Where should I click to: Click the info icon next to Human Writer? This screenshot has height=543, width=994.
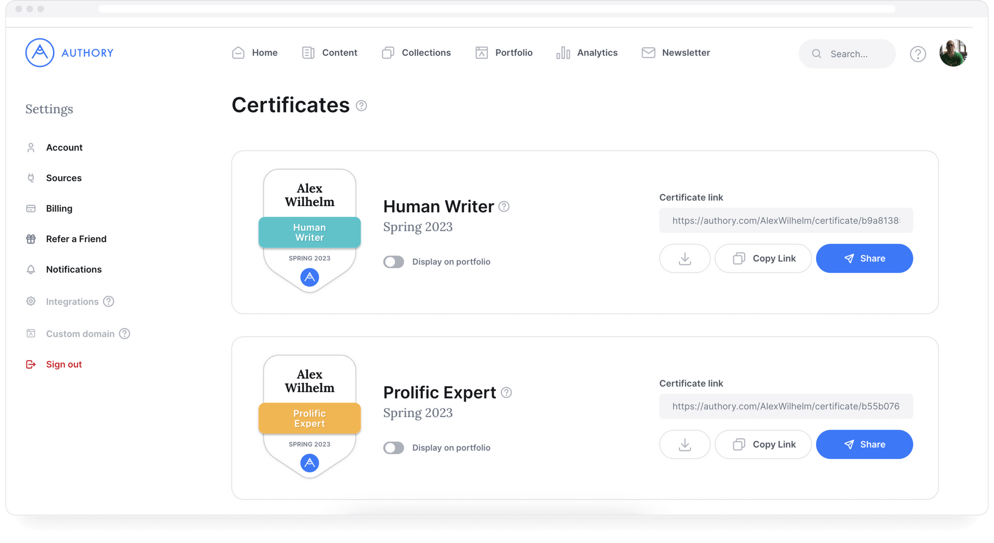pos(504,206)
